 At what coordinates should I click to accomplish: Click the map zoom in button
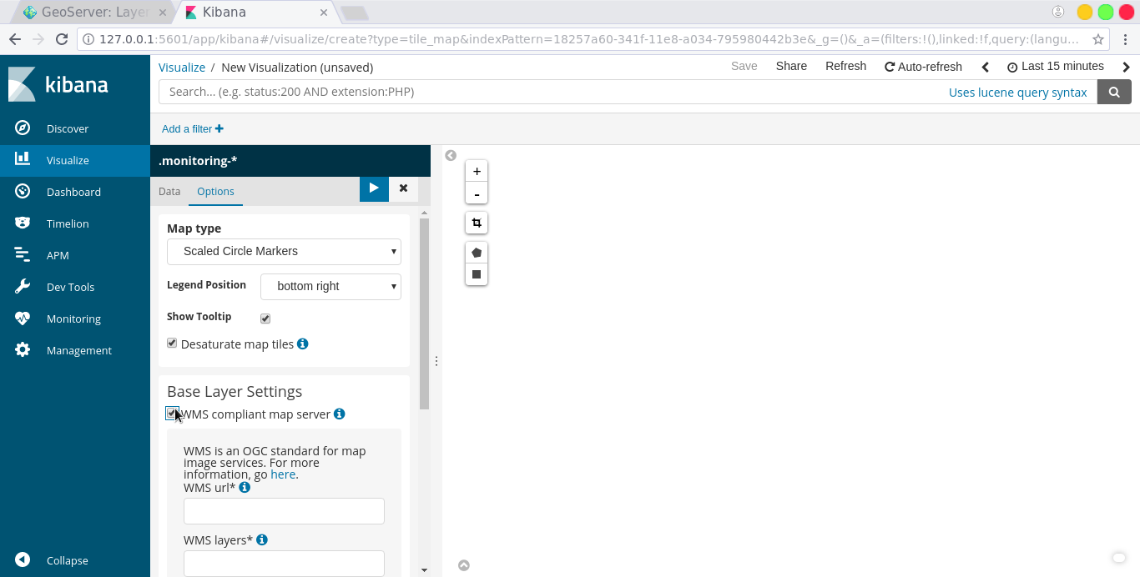click(x=477, y=172)
